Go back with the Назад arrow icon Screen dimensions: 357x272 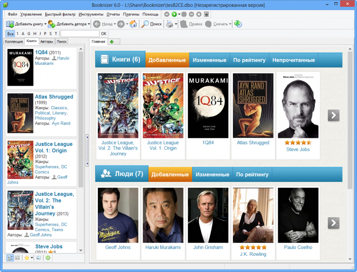(97, 24)
